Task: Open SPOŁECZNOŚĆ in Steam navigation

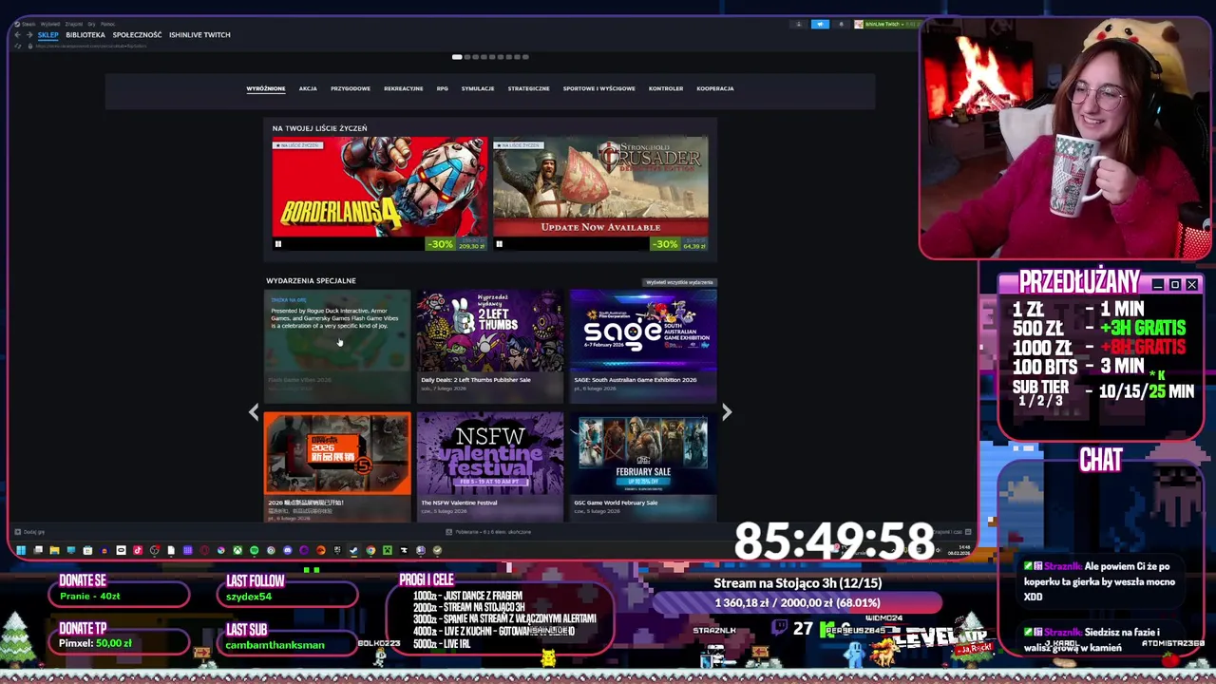Action: [x=137, y=35]
